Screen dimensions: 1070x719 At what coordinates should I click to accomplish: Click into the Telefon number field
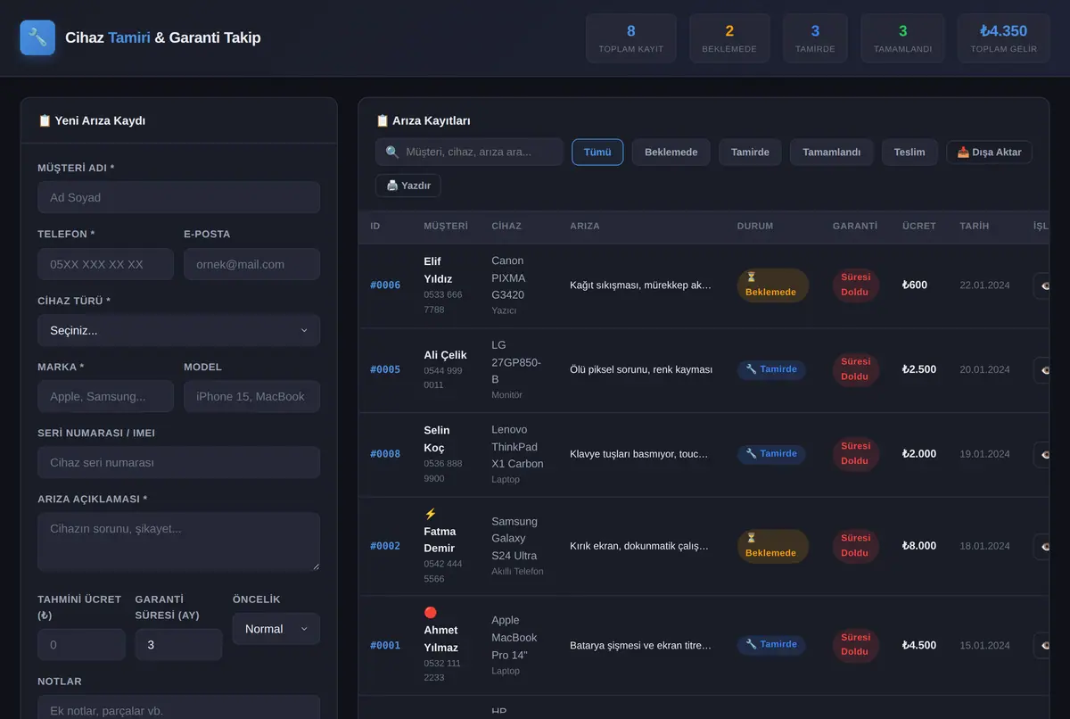click(105, 264)
